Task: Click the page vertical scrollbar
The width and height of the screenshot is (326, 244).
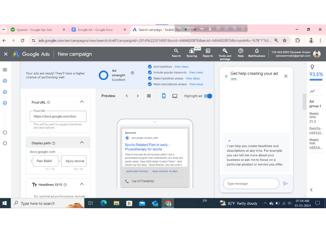Action: [x=304, y=102]
